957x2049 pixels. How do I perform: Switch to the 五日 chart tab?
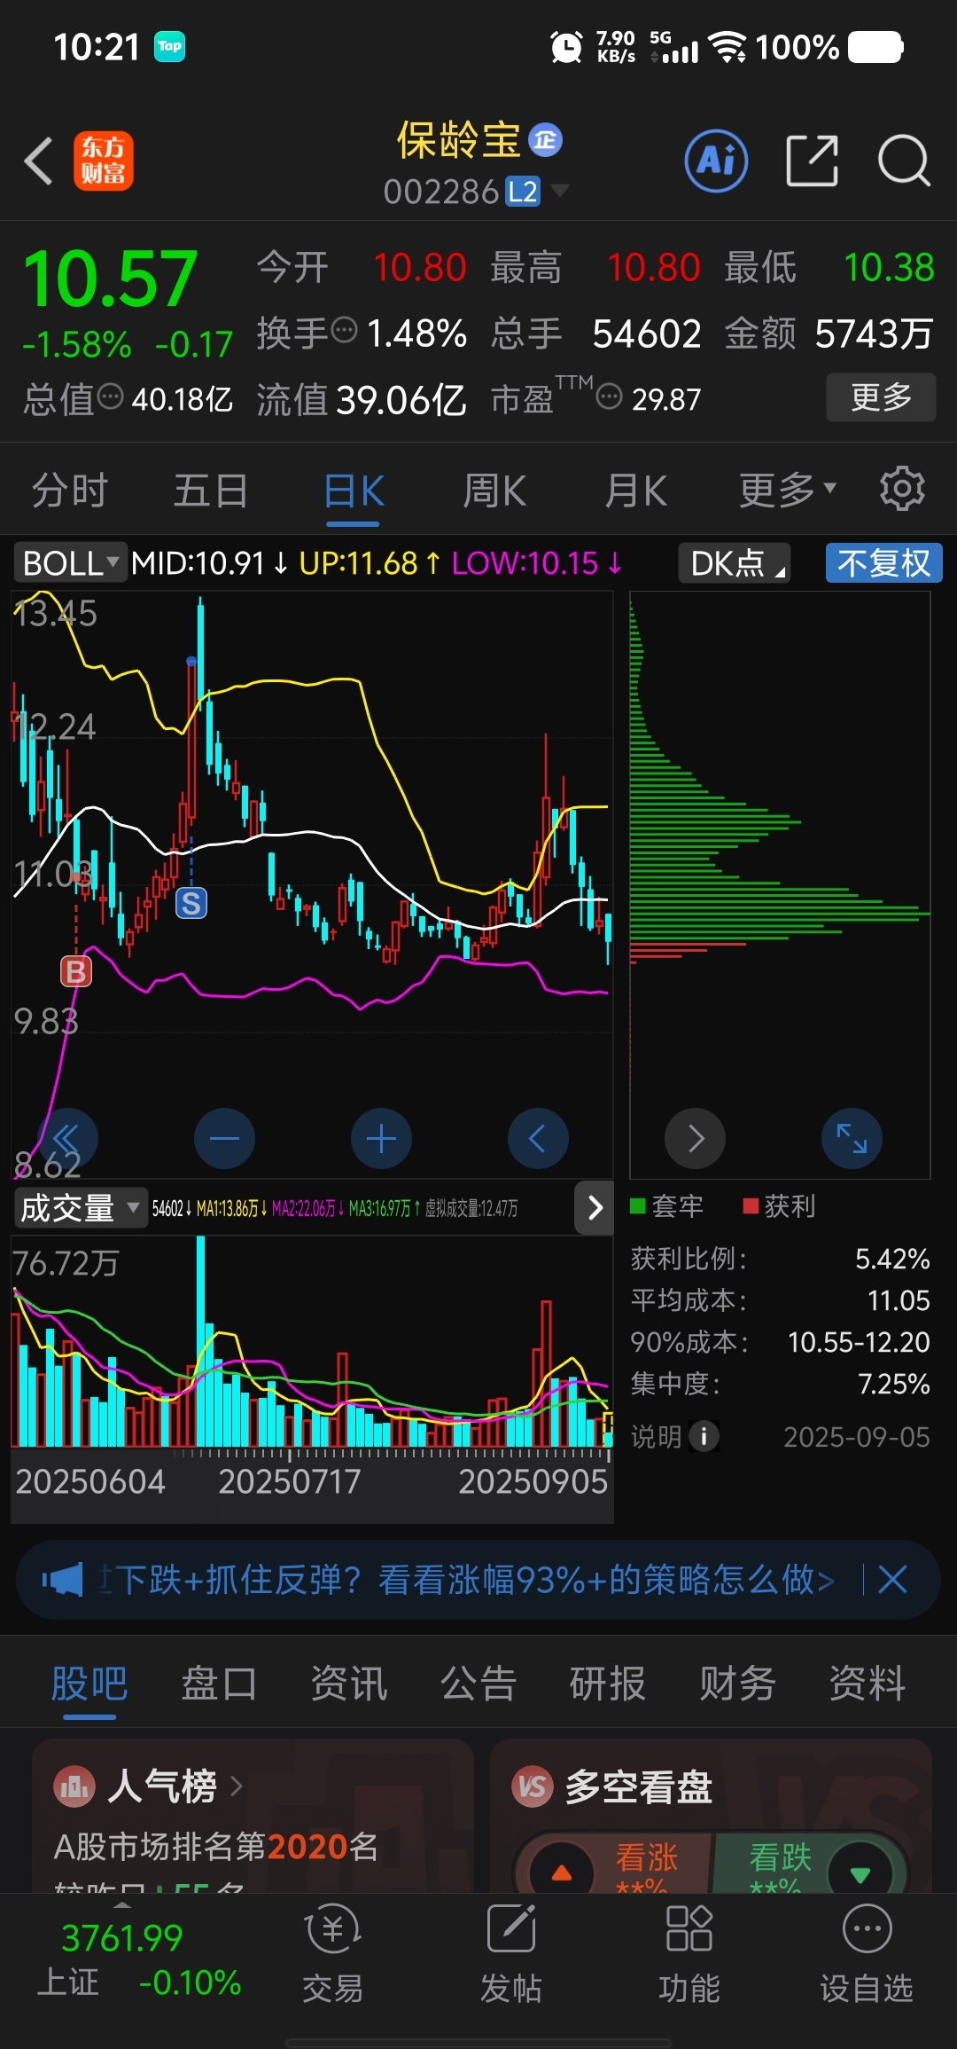pyautogui.click(x=210, y=491)
